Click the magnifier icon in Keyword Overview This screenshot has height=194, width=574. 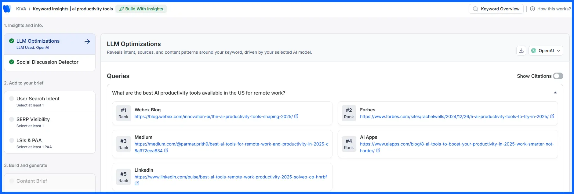coord(475,9)
